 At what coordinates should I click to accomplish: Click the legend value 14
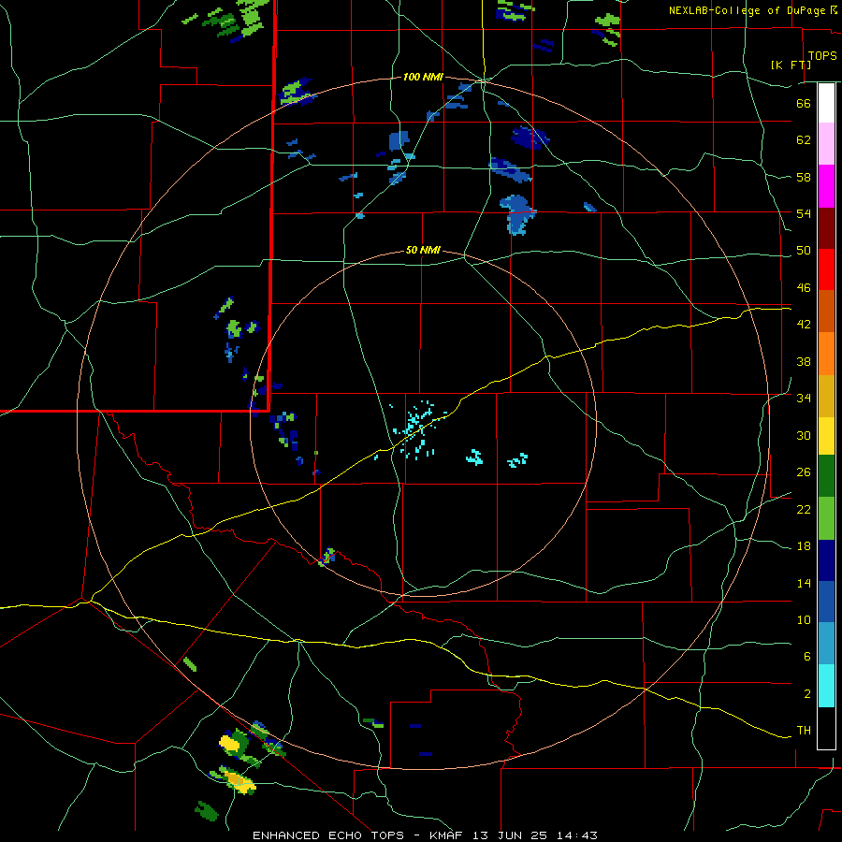click(804, 583)
